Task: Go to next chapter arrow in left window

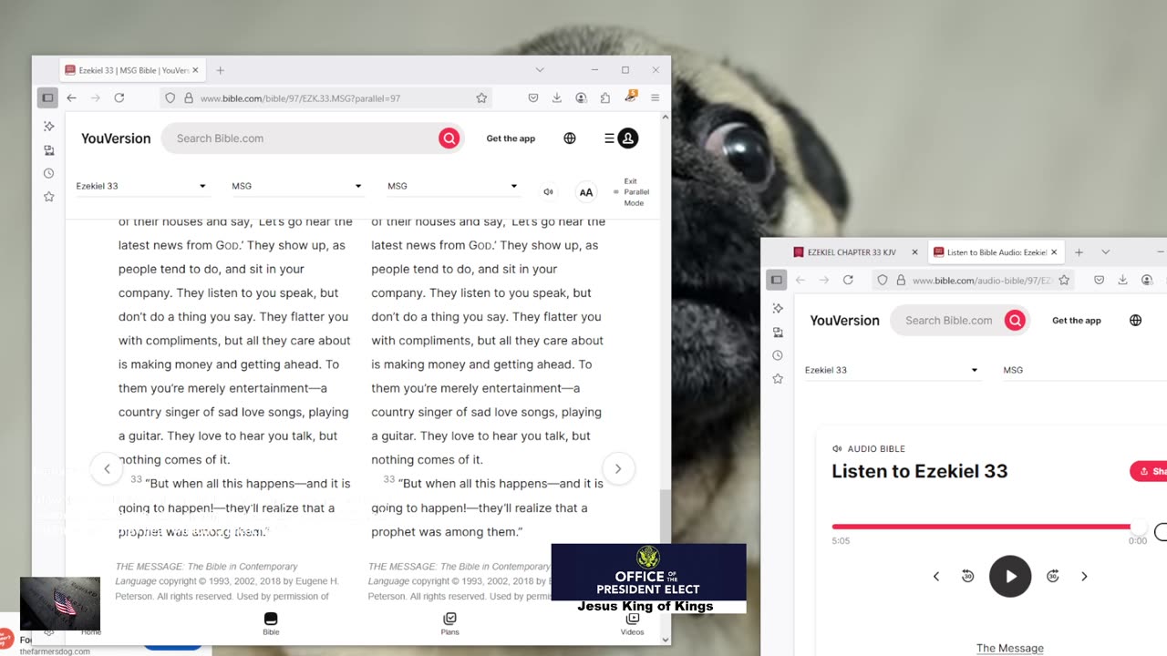Action: 617,468
